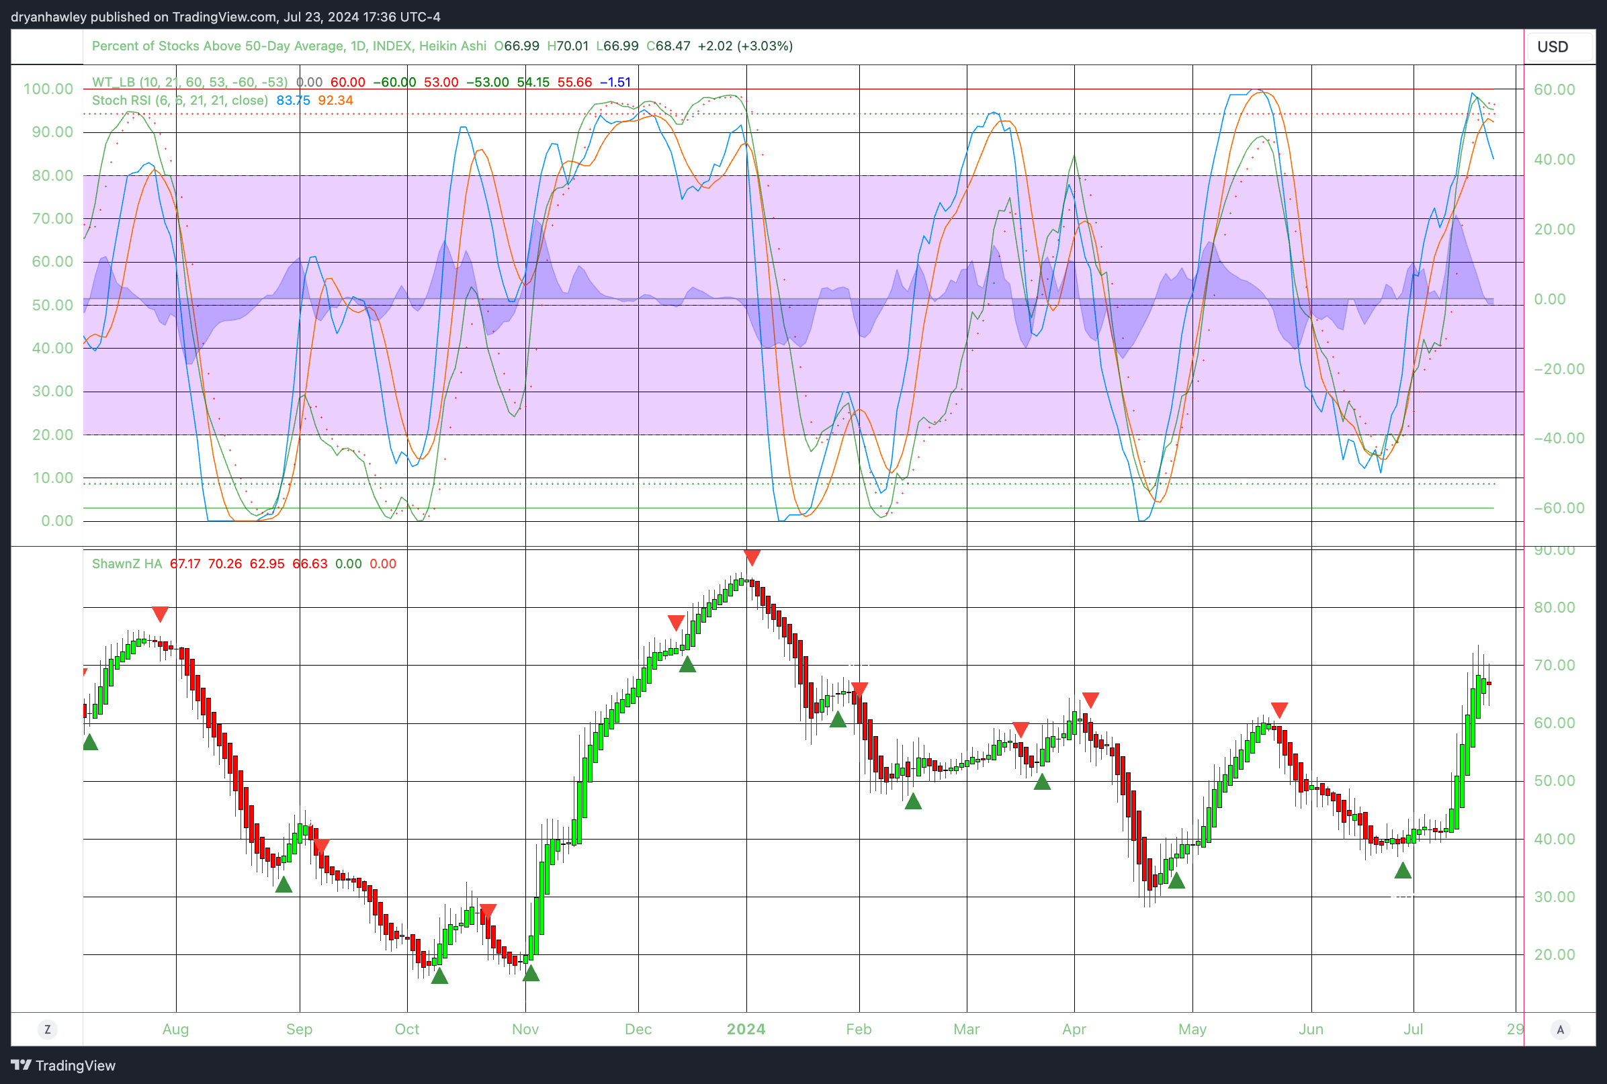Click the Dec label on the time axis
Screen dimensions: 1607x1084
[x=638, y=1030]
